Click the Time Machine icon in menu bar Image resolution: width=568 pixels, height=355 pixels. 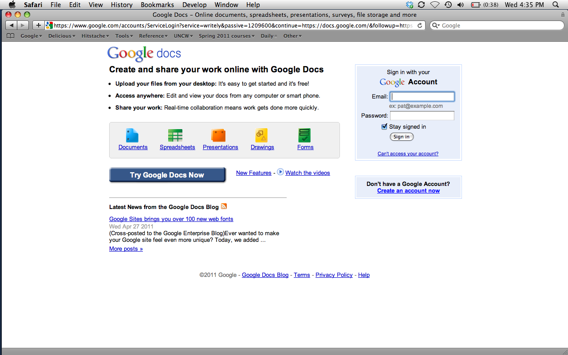[448, 4]
